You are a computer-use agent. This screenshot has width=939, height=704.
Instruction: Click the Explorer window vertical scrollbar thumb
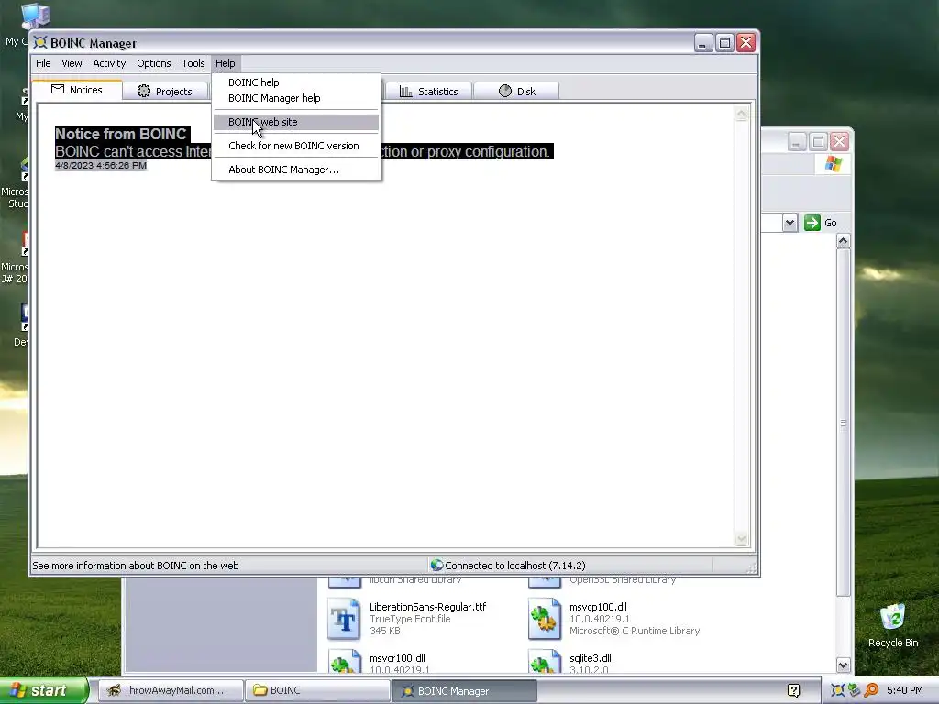pyautogui.click(x=844, y=423)
